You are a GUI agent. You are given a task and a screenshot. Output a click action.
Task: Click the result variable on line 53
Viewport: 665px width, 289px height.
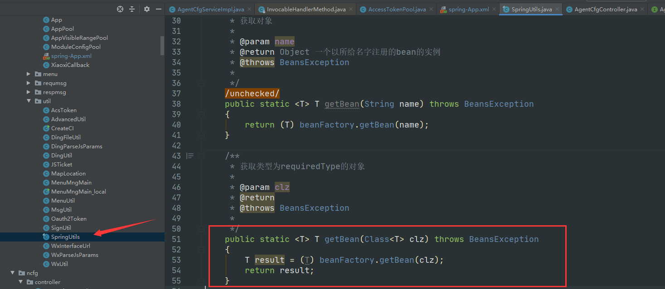point(270,260)
